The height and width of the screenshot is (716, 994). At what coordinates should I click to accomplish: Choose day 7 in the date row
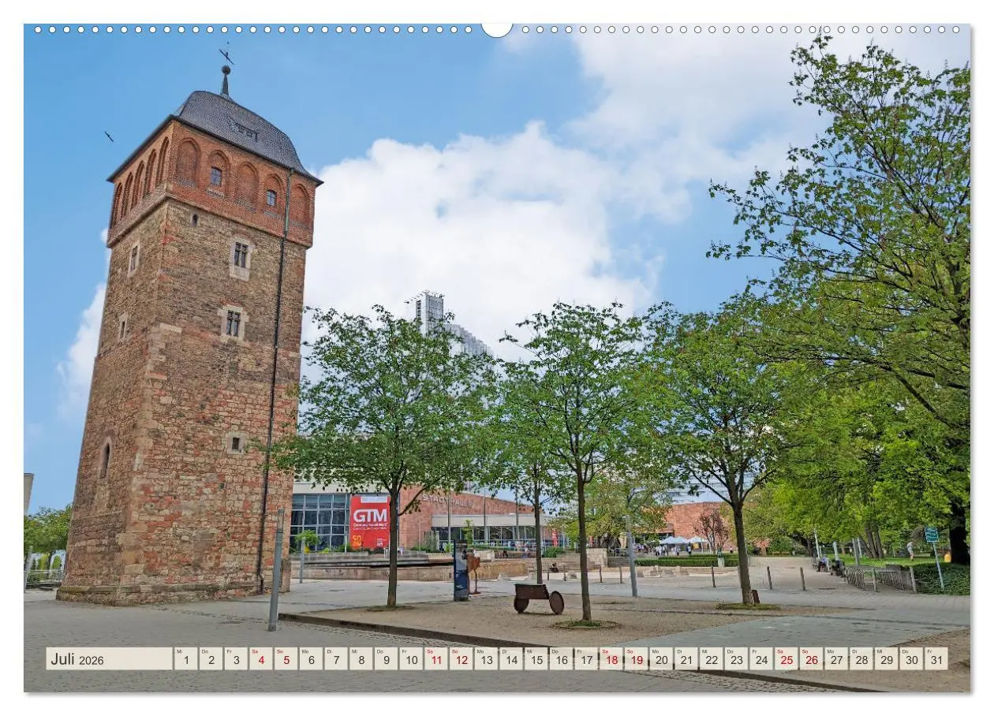pyautogui.click(x=336, y=659)
